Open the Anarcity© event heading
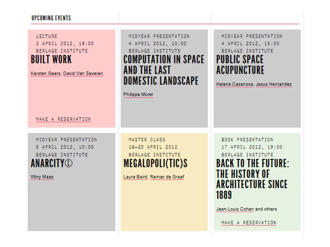Screen dimensions: 330x247 (52, 163)
